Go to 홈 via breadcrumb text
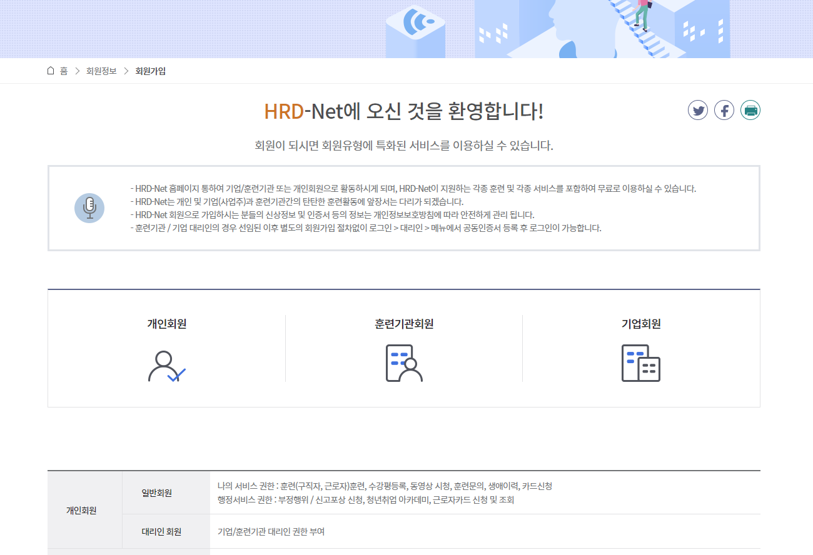 click(x=64, y=71)
